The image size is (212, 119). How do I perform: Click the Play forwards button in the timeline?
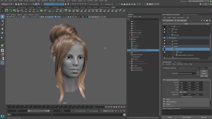(x=116, y=107)
